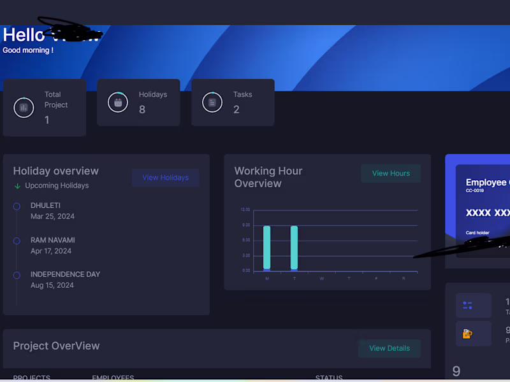The image size is (510, 382).
Task: Open View Details for Project OverView
Action: [390, 348]
